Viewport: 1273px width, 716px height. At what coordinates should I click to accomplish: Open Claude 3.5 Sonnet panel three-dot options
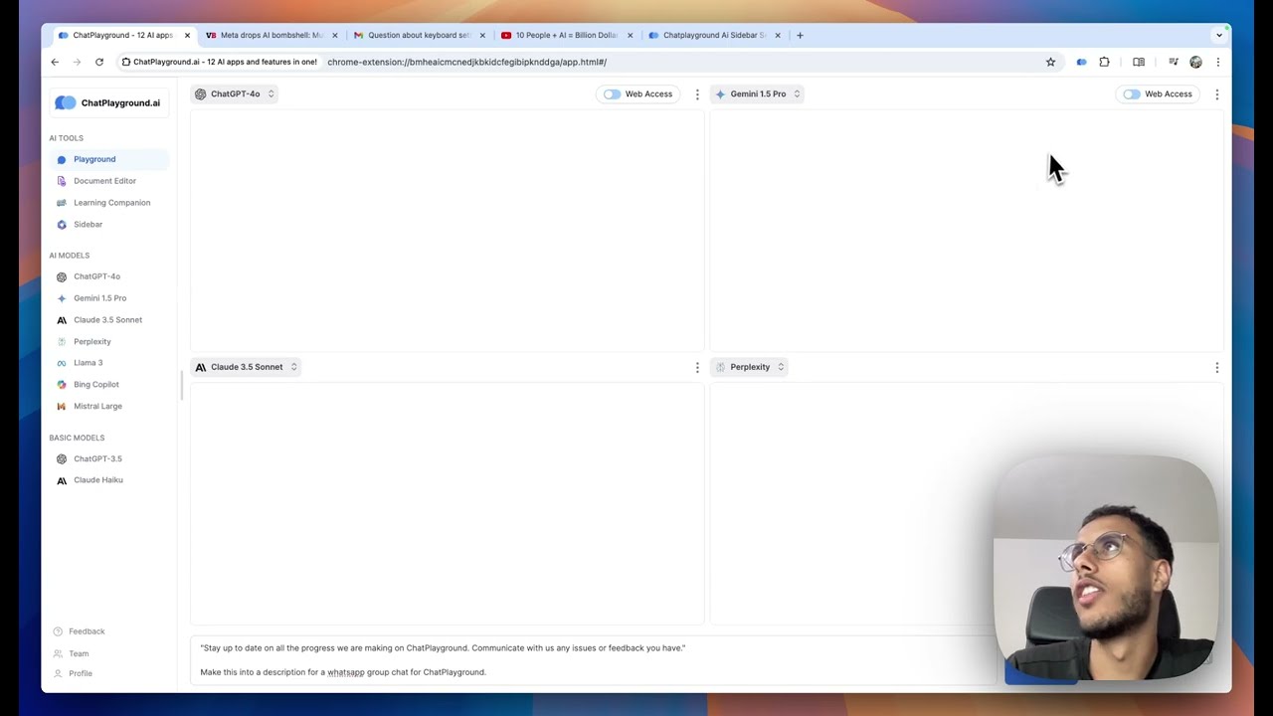697,368
